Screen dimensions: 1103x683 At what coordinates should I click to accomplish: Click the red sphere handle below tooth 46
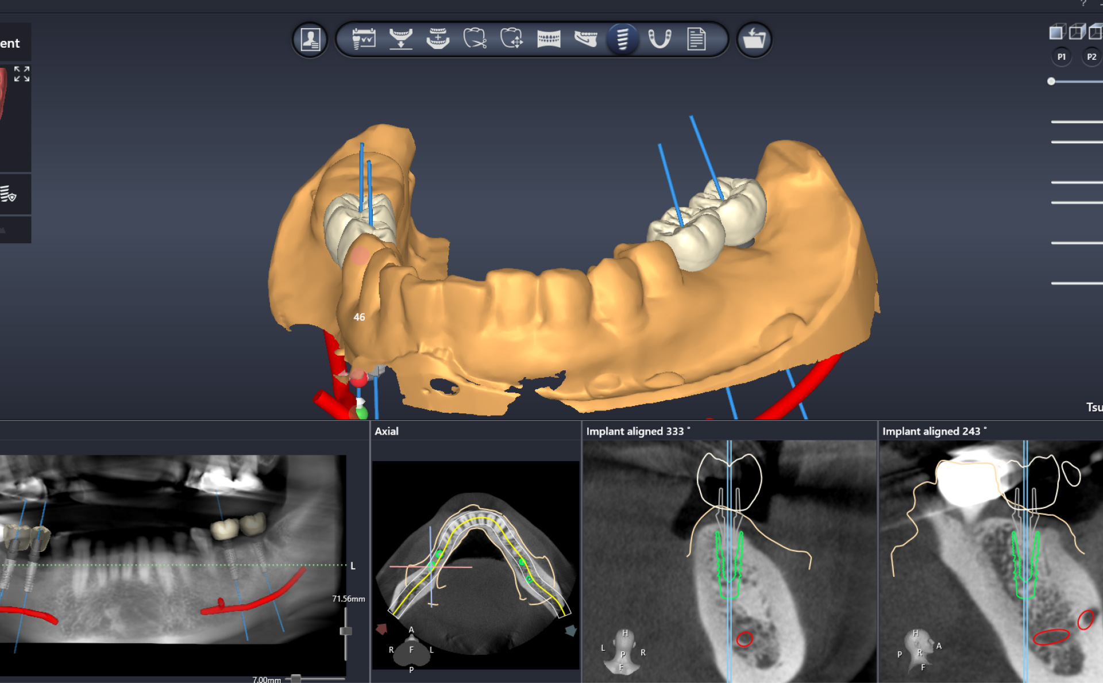[358, 378]
